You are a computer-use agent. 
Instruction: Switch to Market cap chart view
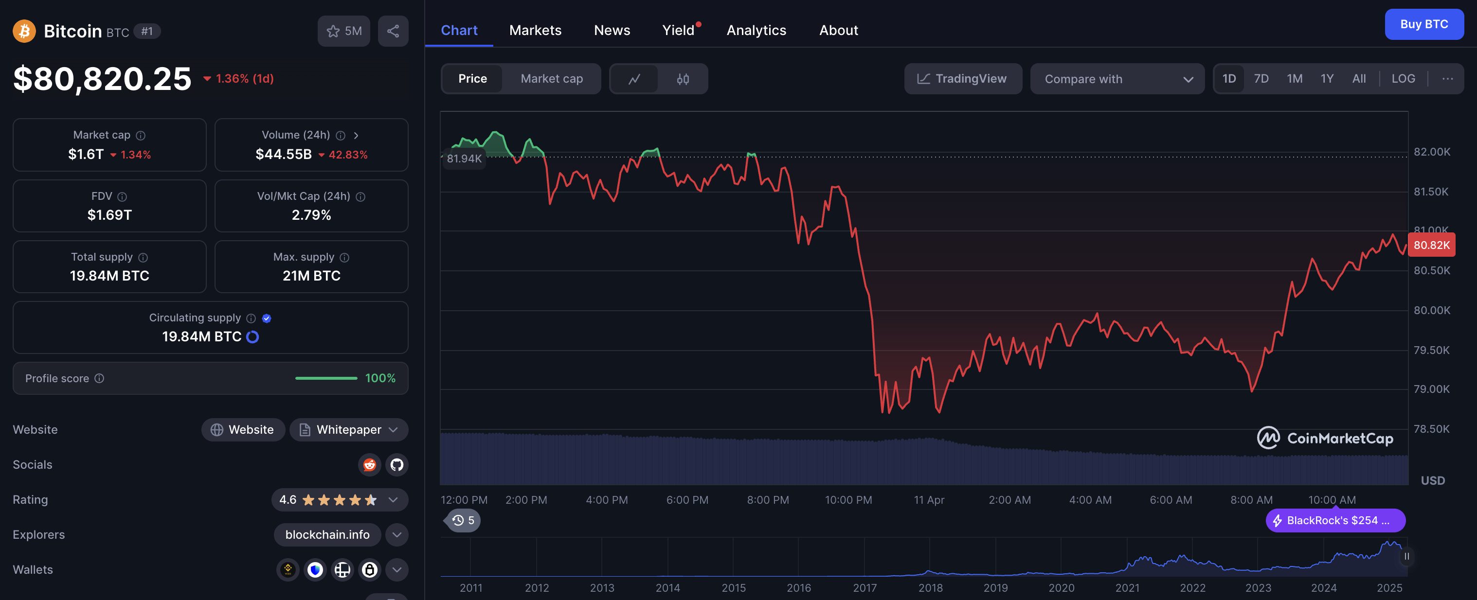point(552,78)
